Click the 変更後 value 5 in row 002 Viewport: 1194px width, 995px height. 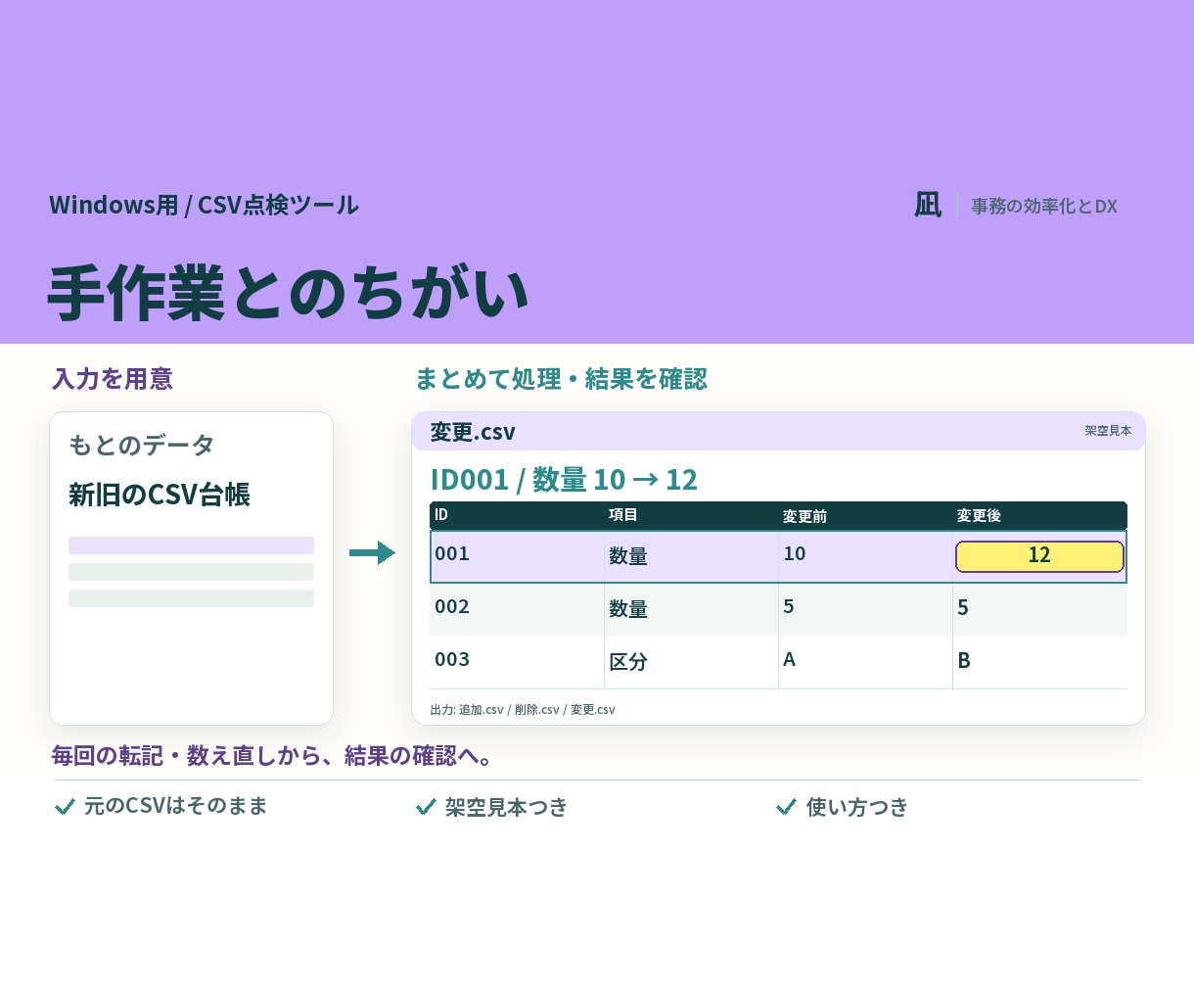[x=963, y=607]
